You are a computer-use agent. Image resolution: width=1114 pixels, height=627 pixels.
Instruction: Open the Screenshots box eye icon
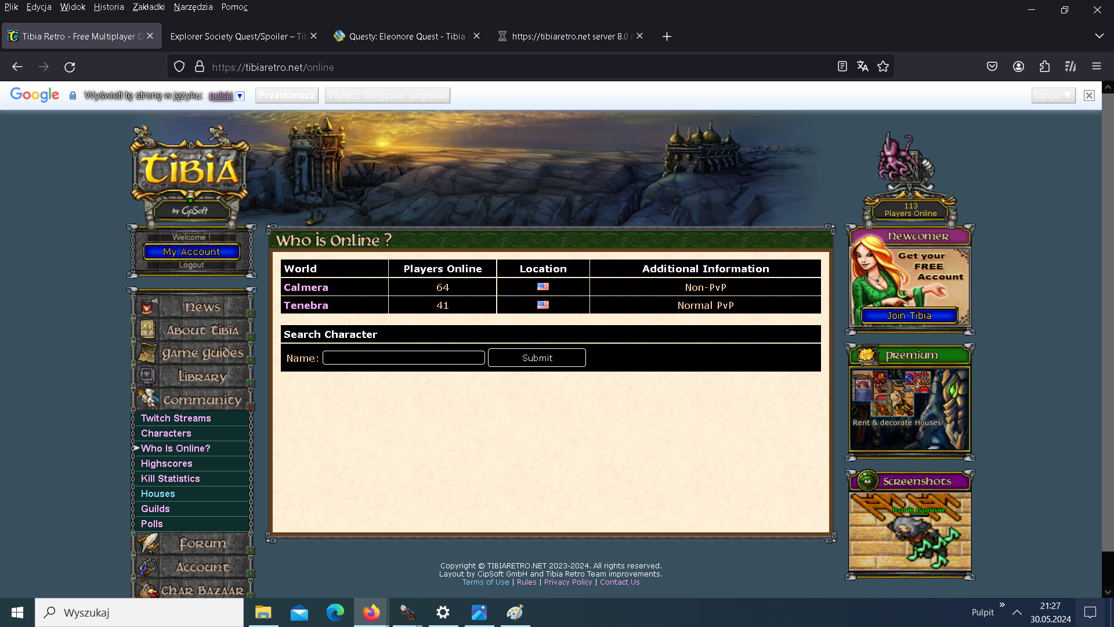[867, 481]
